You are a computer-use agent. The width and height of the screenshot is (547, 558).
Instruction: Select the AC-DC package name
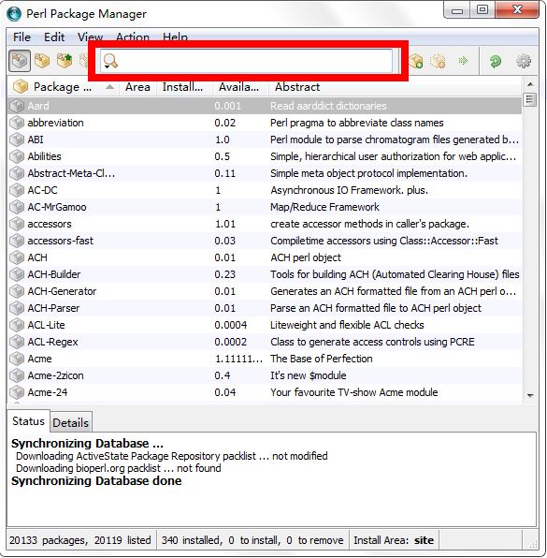[x=42, y=190]
